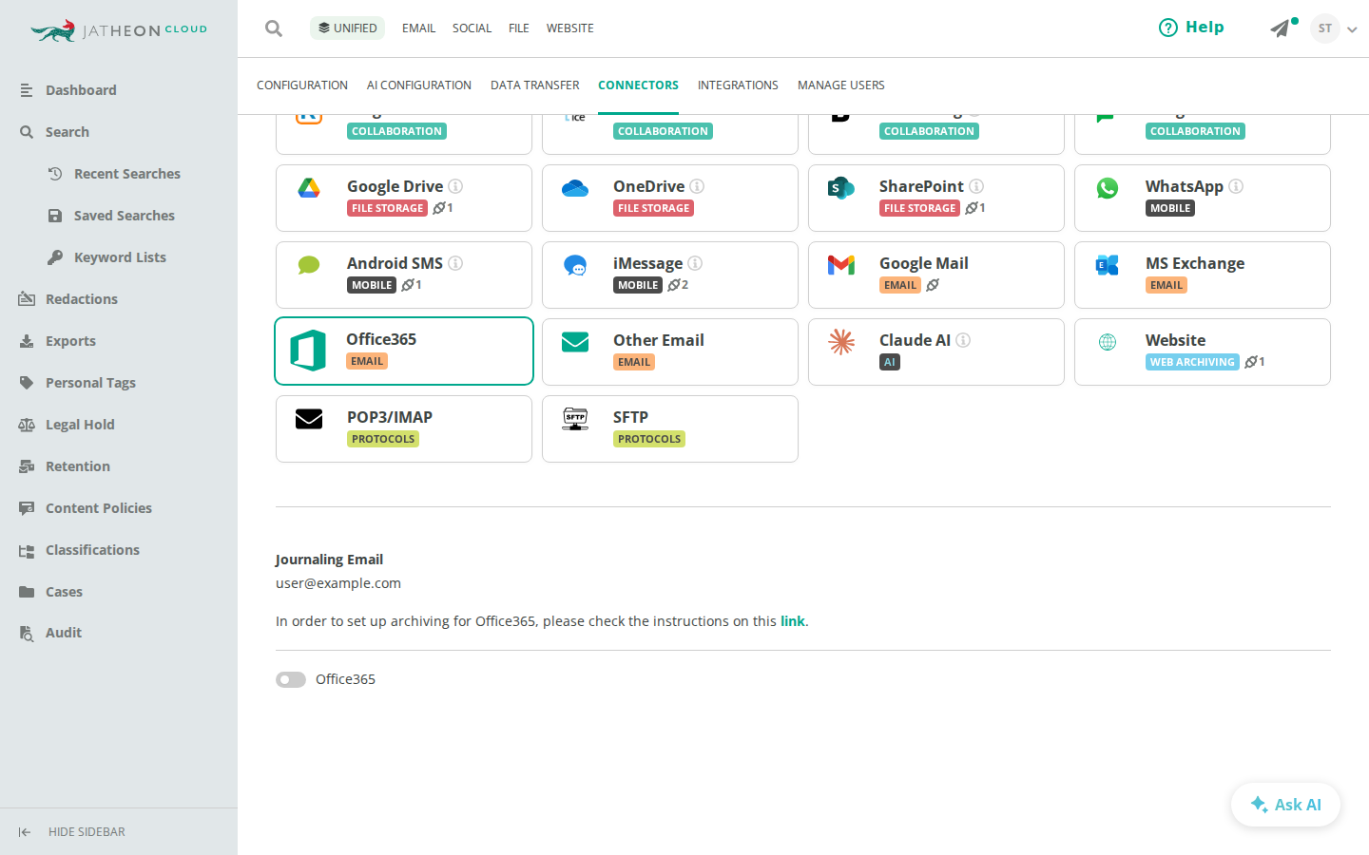Open Dashboard in the sidebar

tap(81, 90)
